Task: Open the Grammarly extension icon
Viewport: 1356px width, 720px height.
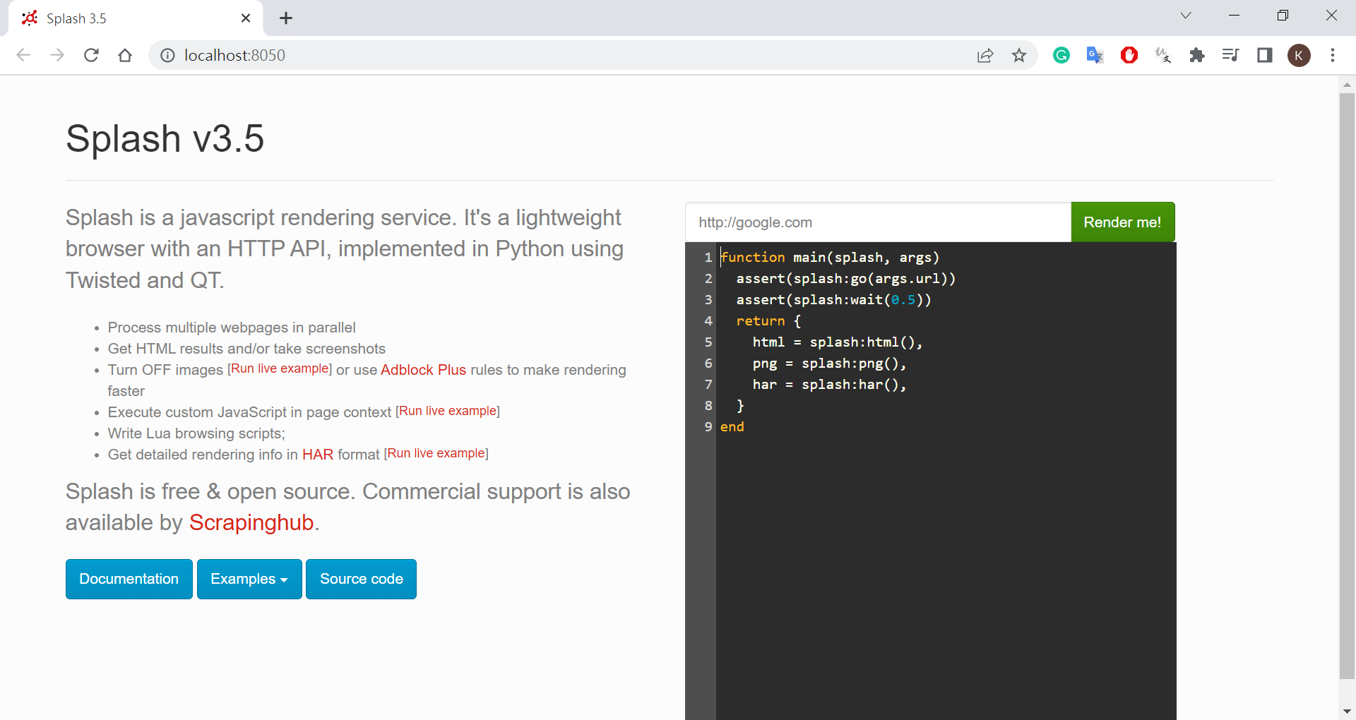Action: point(1061,55)
